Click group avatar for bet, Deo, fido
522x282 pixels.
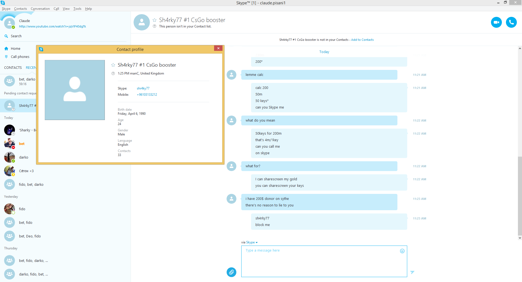pyautogui.click(x=10, y=236)
